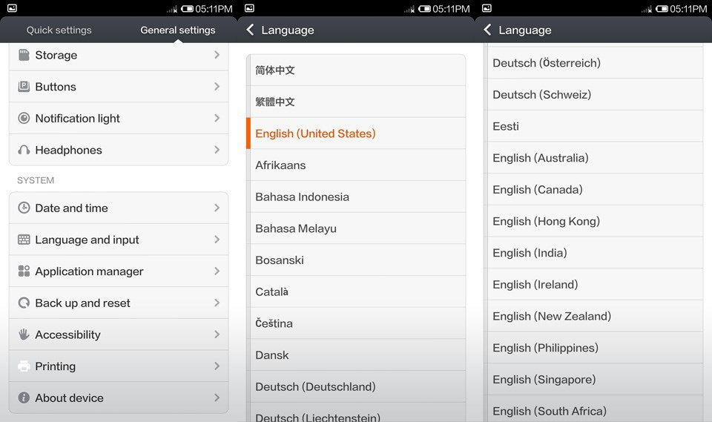The height and width of the screenshot is (422, 712).
Task: Expand the Storage row chevron
Action: [217, 55]
